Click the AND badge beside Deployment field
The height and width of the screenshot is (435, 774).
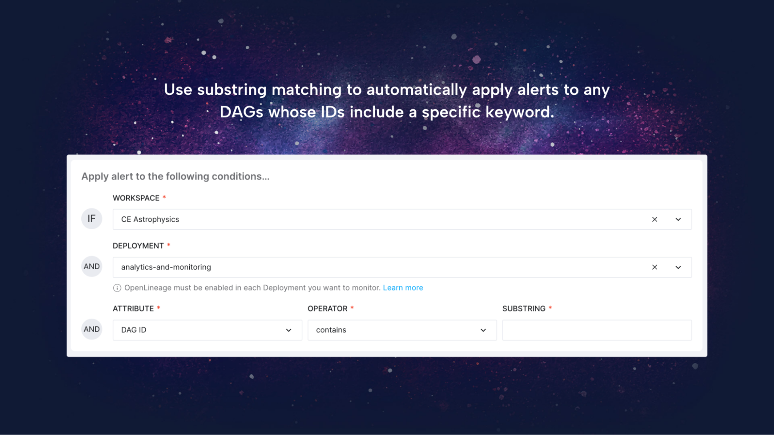tap(91, 266)
